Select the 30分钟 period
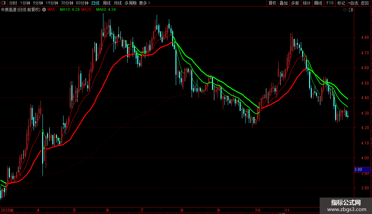372x214 pixels. tap(67, 3)
